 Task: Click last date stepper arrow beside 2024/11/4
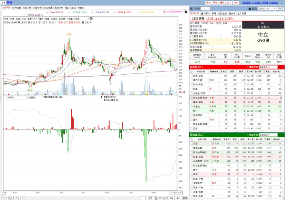point(277,8)
